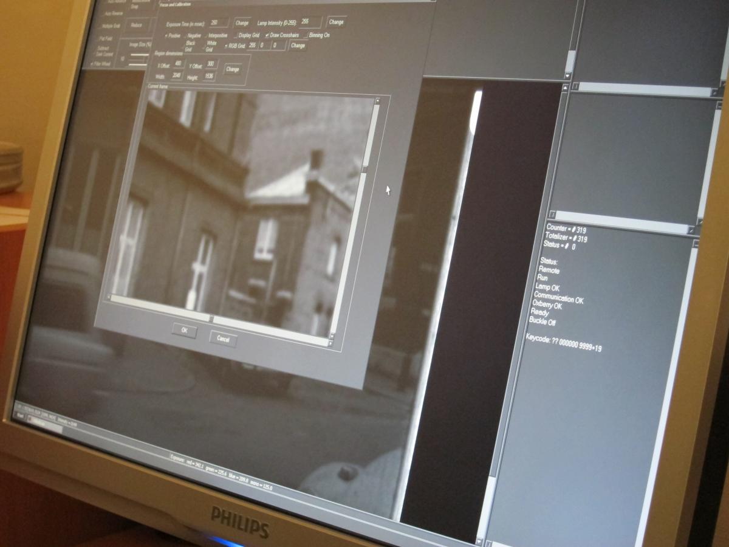Click the Counter = # 319 readout
This screenshot has height=547, width=729.
(566, 229)
